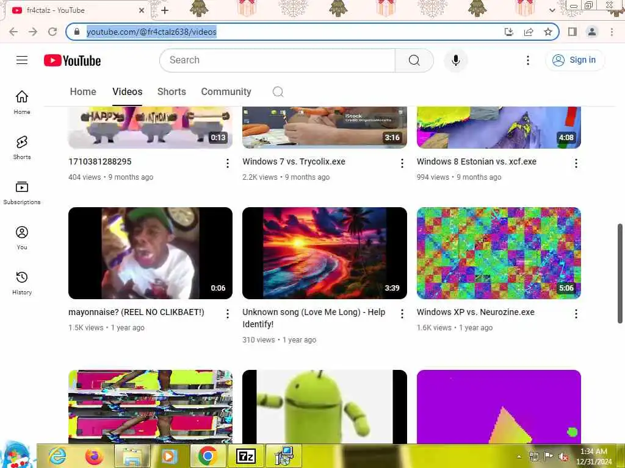Open Unknown song (Love Me Long) title
Screen dimensions: 625x468
pyautogui.click(x=314, y=318)
